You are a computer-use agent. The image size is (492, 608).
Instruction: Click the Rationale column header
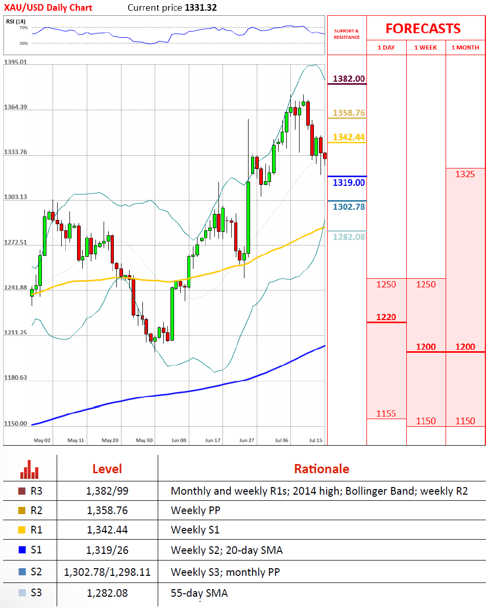click(x=322, y=469)
